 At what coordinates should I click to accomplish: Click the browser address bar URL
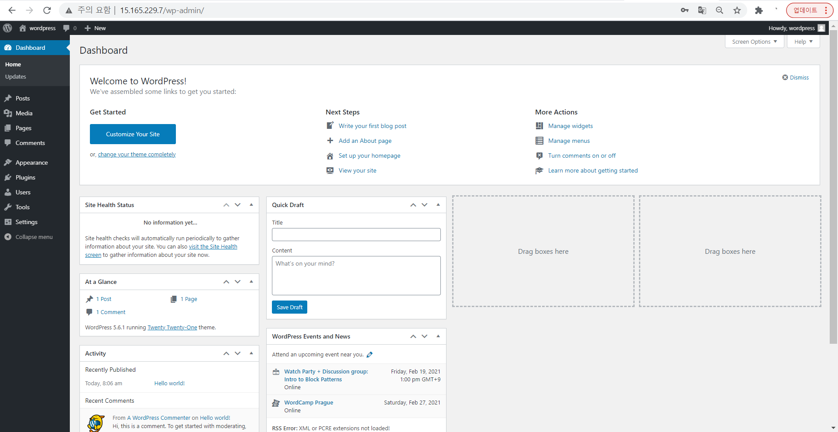(162, 10)
